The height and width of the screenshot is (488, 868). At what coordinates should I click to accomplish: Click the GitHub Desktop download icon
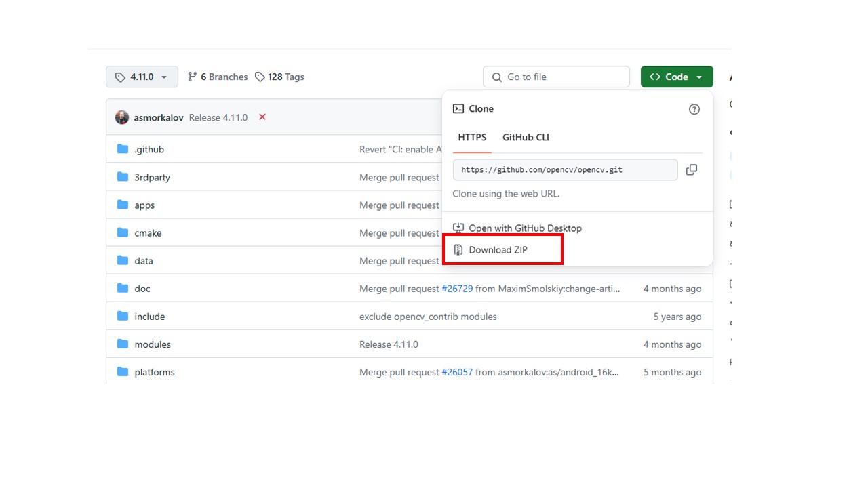458,228
